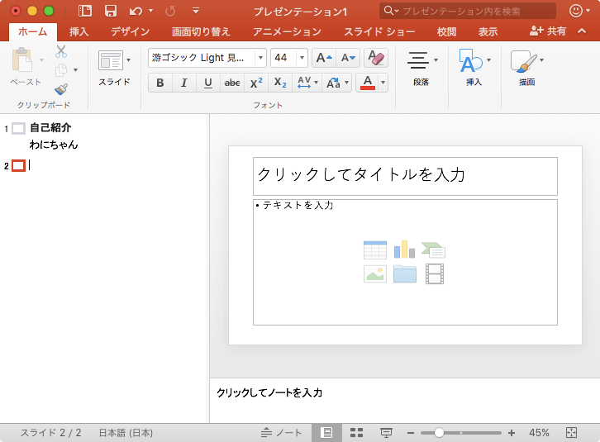Viewport: 600px width, 442px height.
Task: Insert a table via placeholder table icon
Action: tap(375, 250)
